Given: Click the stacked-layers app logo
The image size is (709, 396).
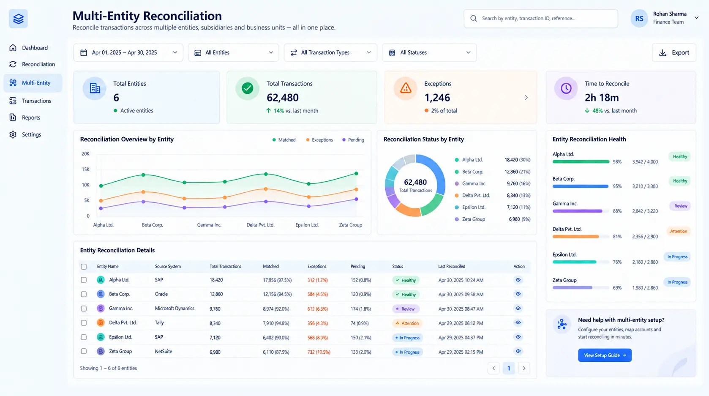Looking at the screenshot, I should (18, 19).
